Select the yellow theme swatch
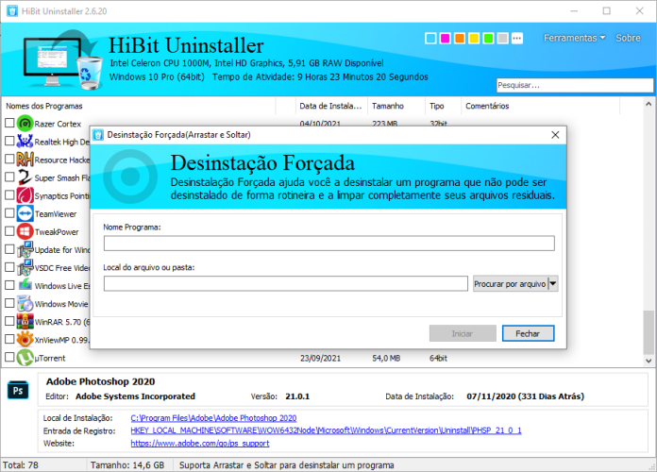The height and width of the screenshot is (472, 657). pos(474,38)
